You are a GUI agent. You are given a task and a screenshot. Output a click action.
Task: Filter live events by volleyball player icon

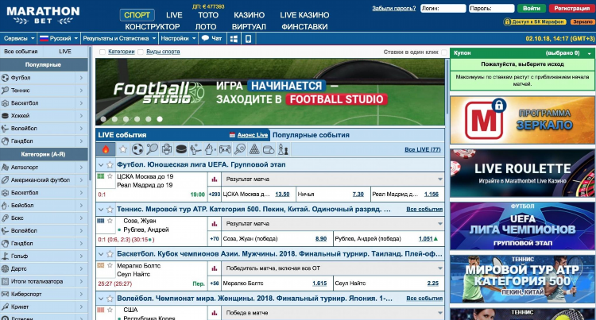(x=195, y=149)
